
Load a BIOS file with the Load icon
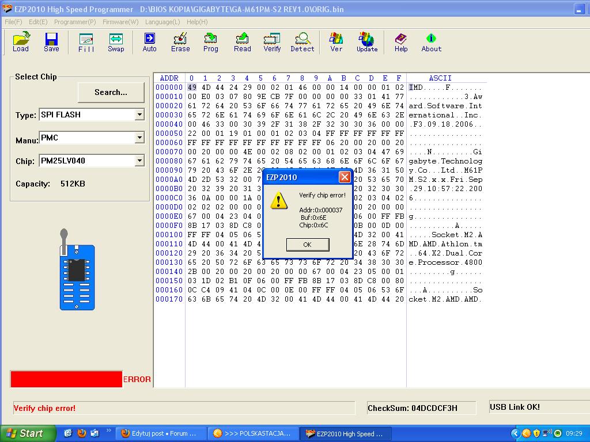pos(21,41)
